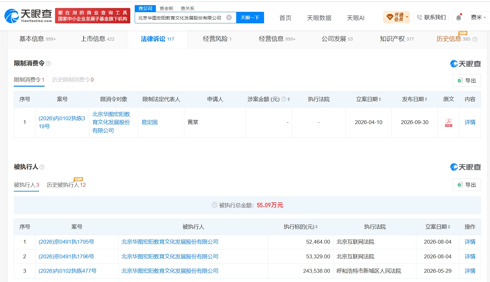Click the TianYanCha logo icon

click(12, 16)
